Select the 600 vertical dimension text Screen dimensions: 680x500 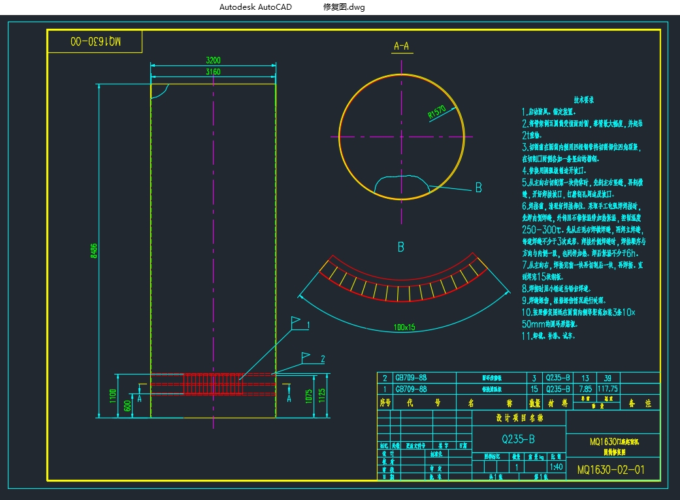point(127,405)
